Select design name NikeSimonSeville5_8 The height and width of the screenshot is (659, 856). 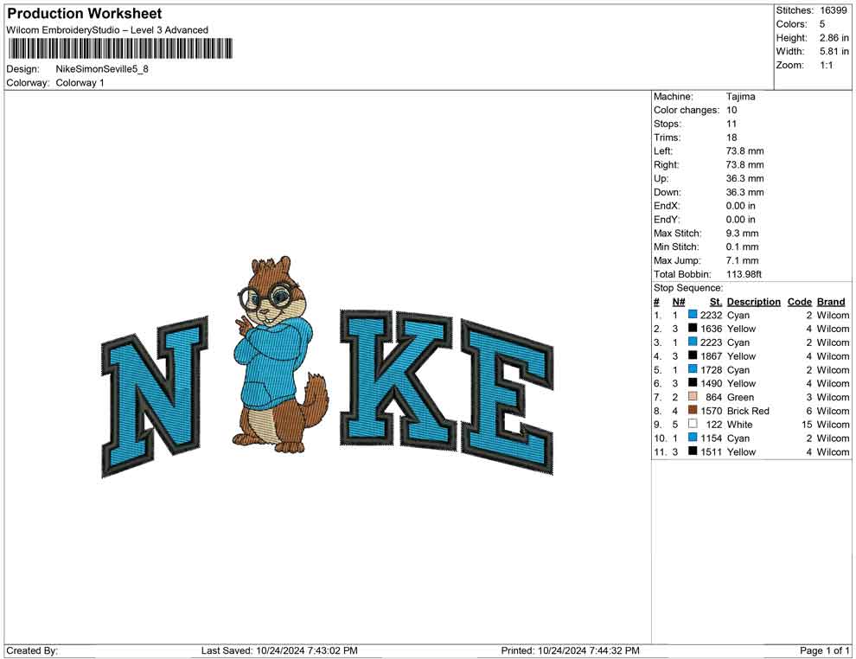(102, 69)
